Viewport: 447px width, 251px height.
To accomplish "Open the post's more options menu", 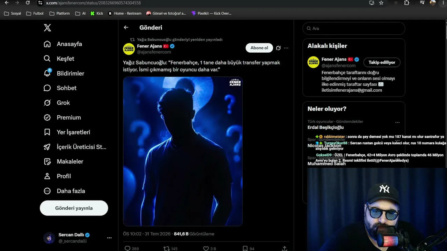I will pyautogui.click(x=286, y=48).
